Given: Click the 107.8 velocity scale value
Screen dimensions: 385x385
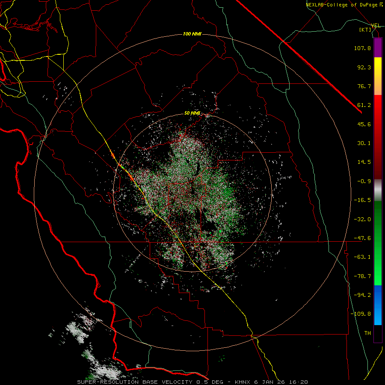Looking at the screenshot, I should pyautogui.click(x=362, y=48).
